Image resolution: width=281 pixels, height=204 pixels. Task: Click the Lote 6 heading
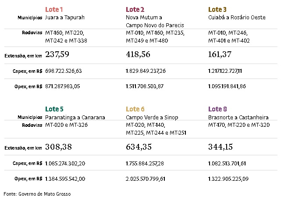point(135,109)
